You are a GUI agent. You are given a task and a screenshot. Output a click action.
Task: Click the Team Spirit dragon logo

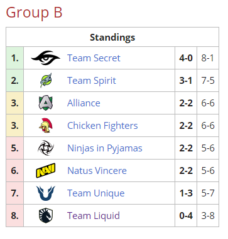click(x=46, y=80)
